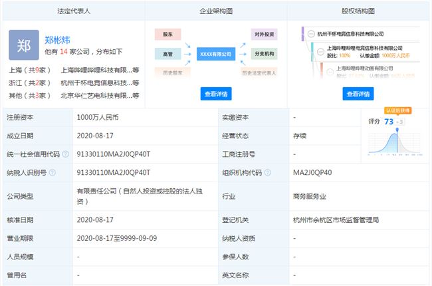Click the central XXXX有限公司 diagram box
Viewport: 432px width, 286px height.
[x=215, y=53]
